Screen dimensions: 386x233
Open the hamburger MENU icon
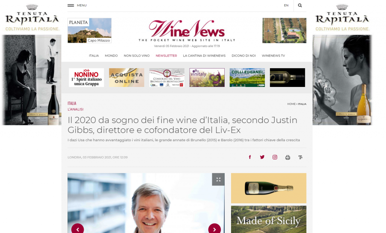pos(70,5)
